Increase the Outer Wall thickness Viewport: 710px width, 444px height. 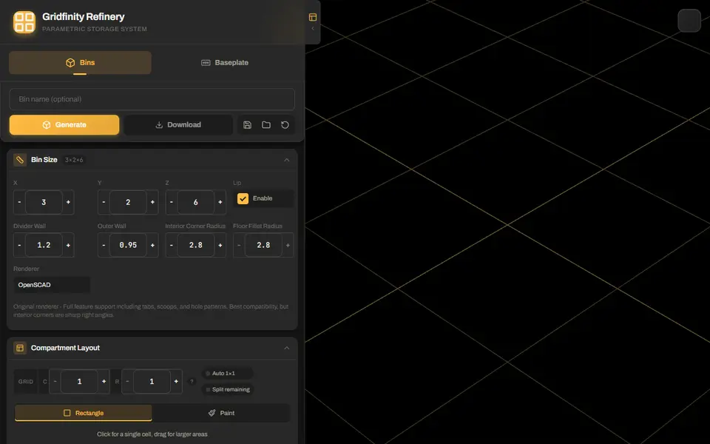(152, 245)
